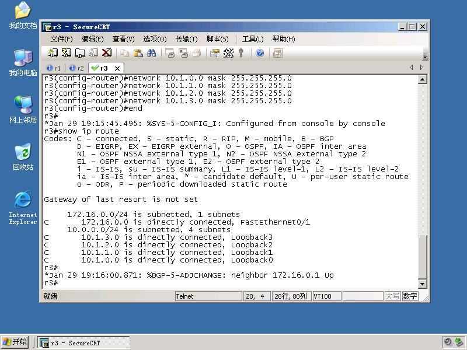This screenshot has height=350, width=467.
Task: Open Session Options toolbar icon
Action: tap(214, 53)
